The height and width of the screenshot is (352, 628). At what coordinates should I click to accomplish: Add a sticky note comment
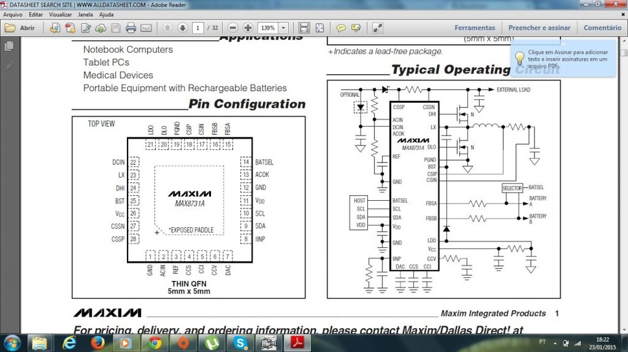tap(341, 28)
